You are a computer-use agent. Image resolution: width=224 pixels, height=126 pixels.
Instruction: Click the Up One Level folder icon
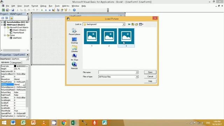(x=133, y=24)
